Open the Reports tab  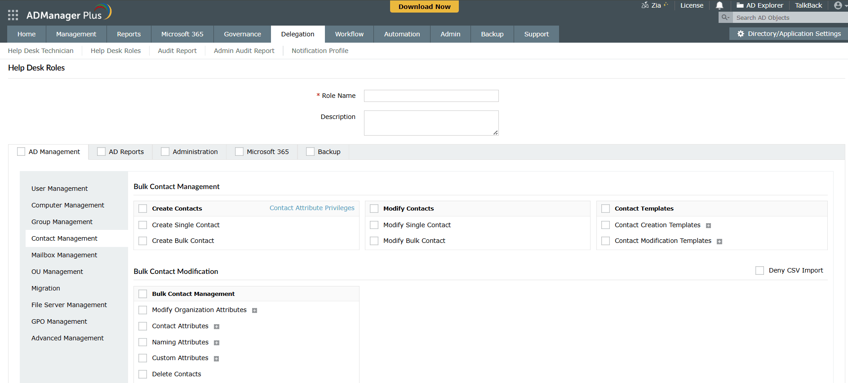(129, 34)
